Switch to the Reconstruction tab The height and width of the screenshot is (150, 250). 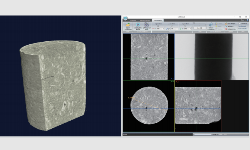[145, 20]
